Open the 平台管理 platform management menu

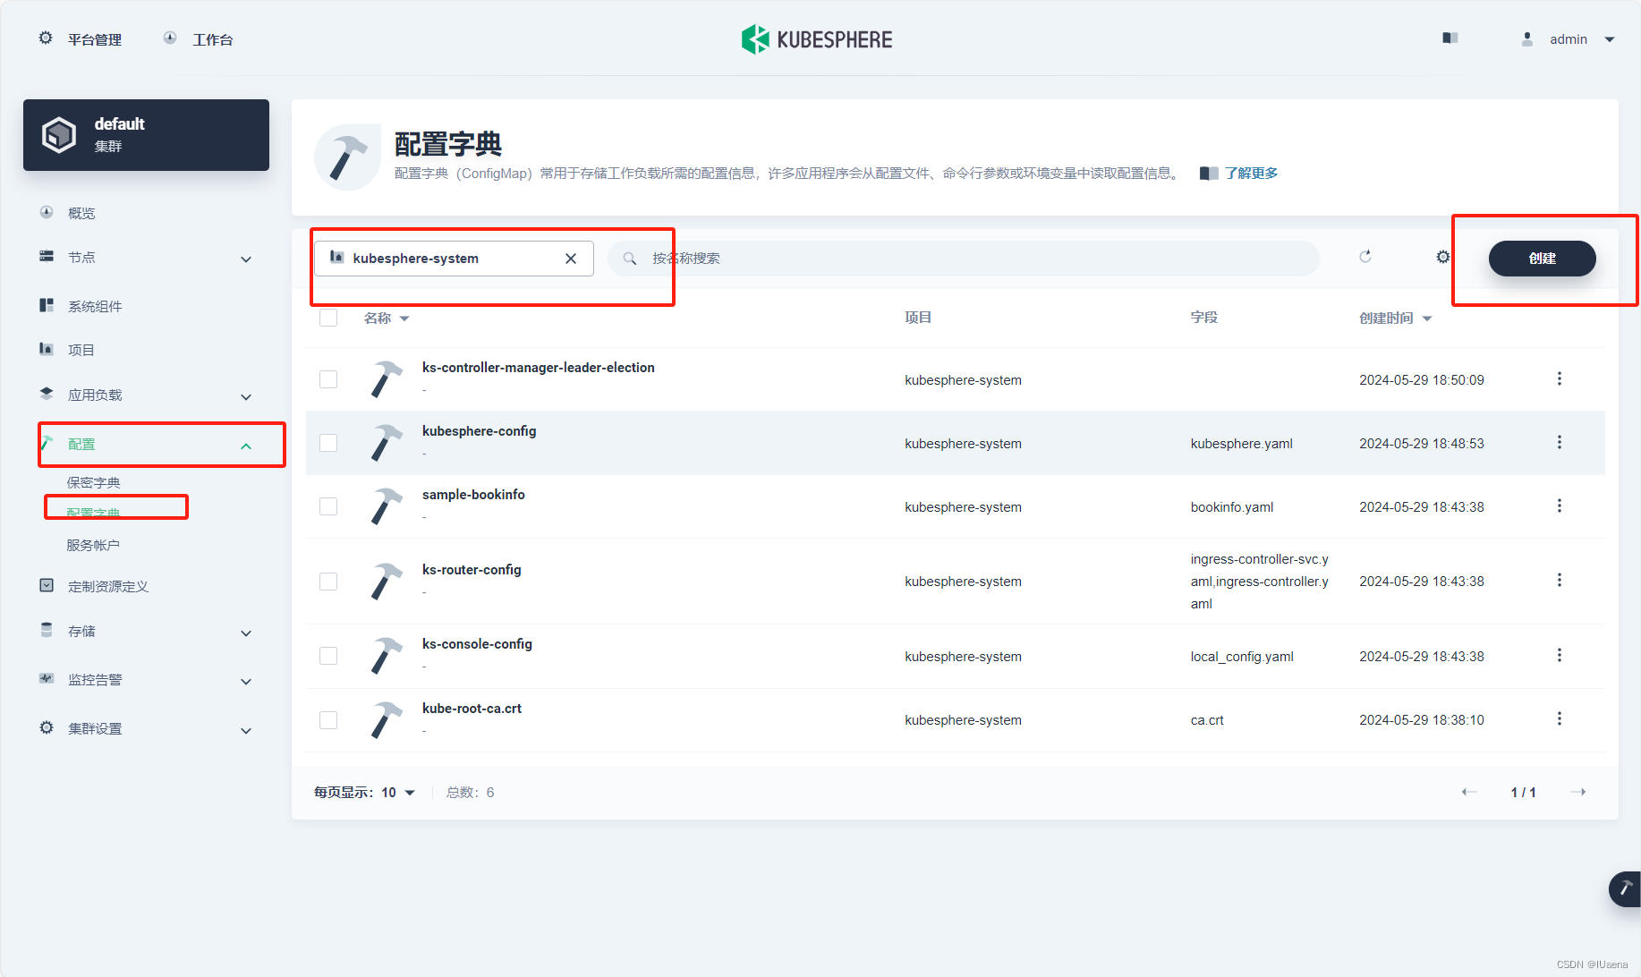click(x=80, y=39)
